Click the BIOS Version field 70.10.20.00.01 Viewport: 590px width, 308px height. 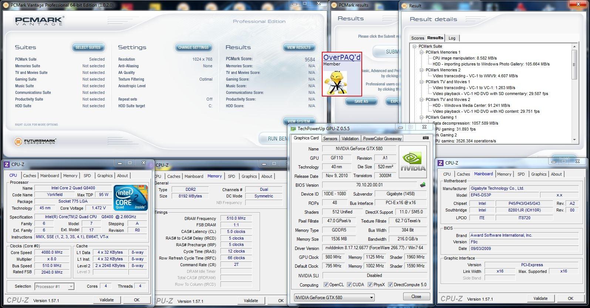pos(370,185)
